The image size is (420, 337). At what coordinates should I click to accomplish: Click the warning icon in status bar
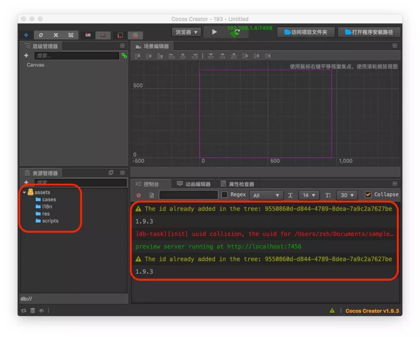coord(332,311)
